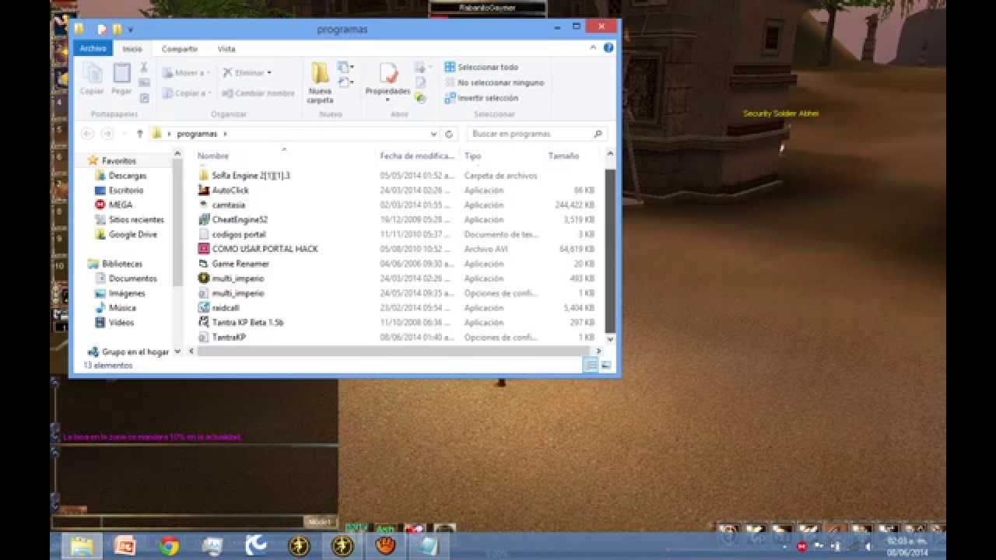Click Cambiar nombre in Organizar group

(258, 93)
